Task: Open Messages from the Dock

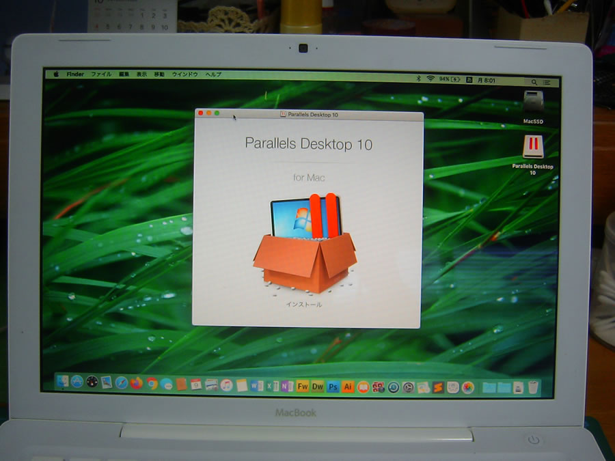Action: point(166,384)
